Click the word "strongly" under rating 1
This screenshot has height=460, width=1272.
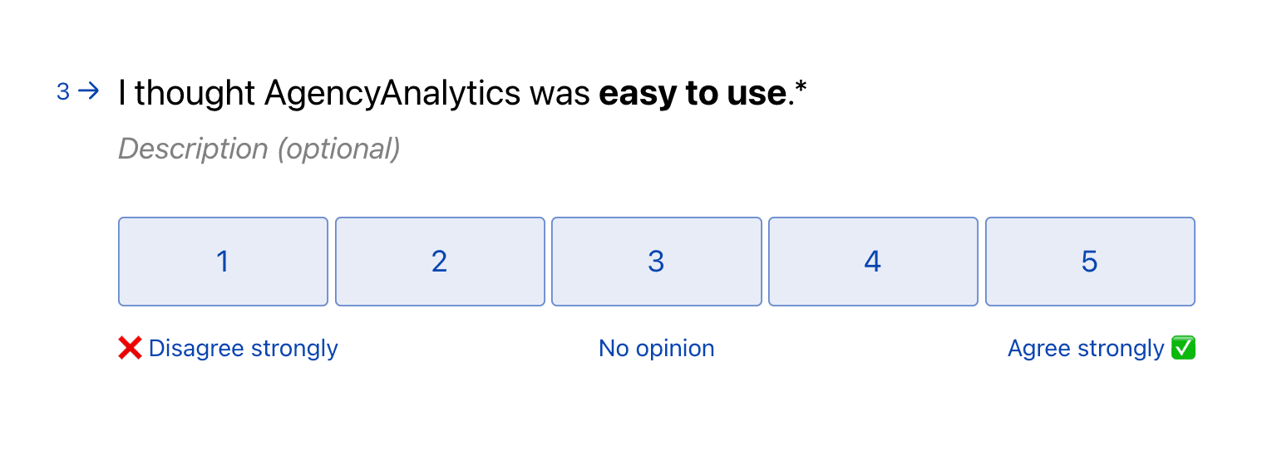[x=297, y=349]
